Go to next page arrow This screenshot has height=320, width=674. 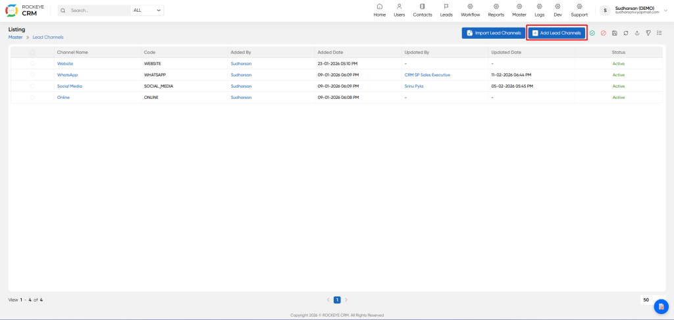click(x=346, y=300)
